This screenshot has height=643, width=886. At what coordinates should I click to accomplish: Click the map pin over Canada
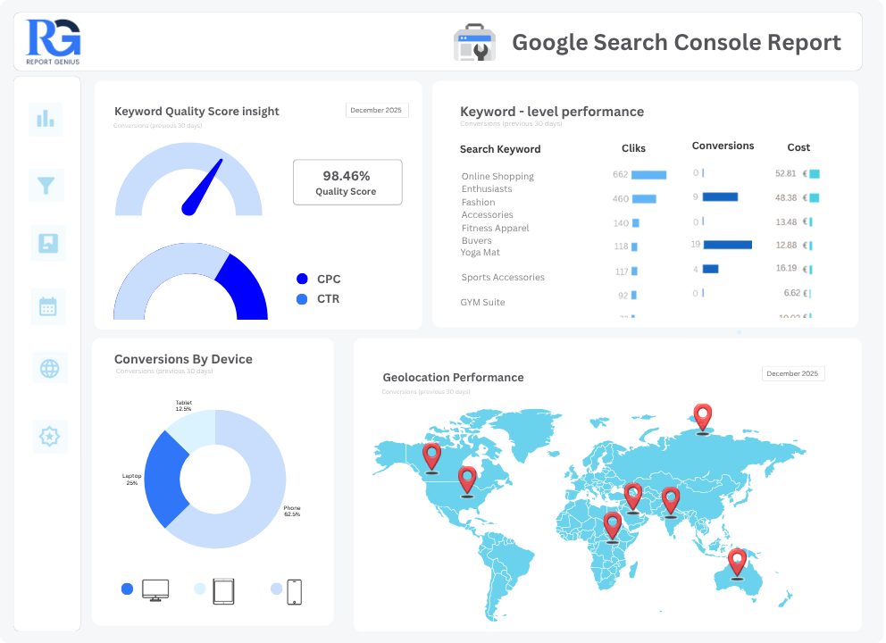(x=431, y=458)
